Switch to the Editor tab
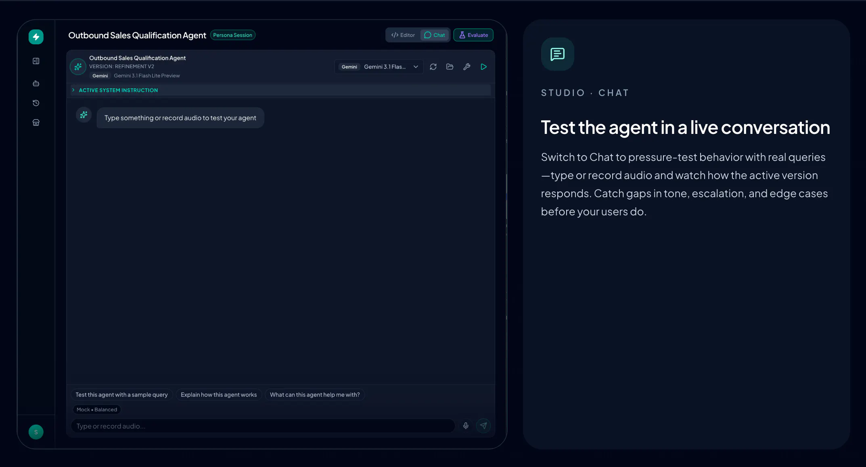Viewport: 866px width, 467px height. coord(403,35)
